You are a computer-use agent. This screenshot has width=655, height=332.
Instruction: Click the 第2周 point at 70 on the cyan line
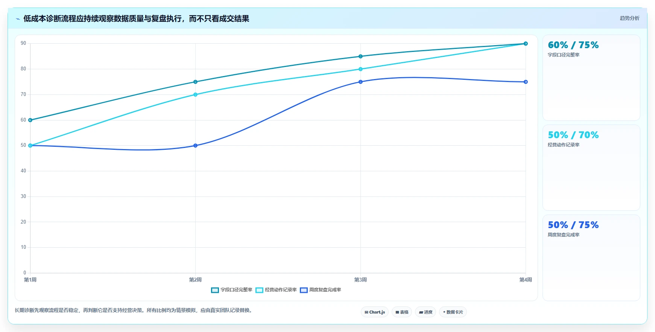pos(195,94)
